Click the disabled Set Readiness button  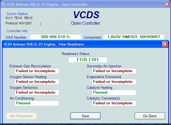(x=21, y=116)
